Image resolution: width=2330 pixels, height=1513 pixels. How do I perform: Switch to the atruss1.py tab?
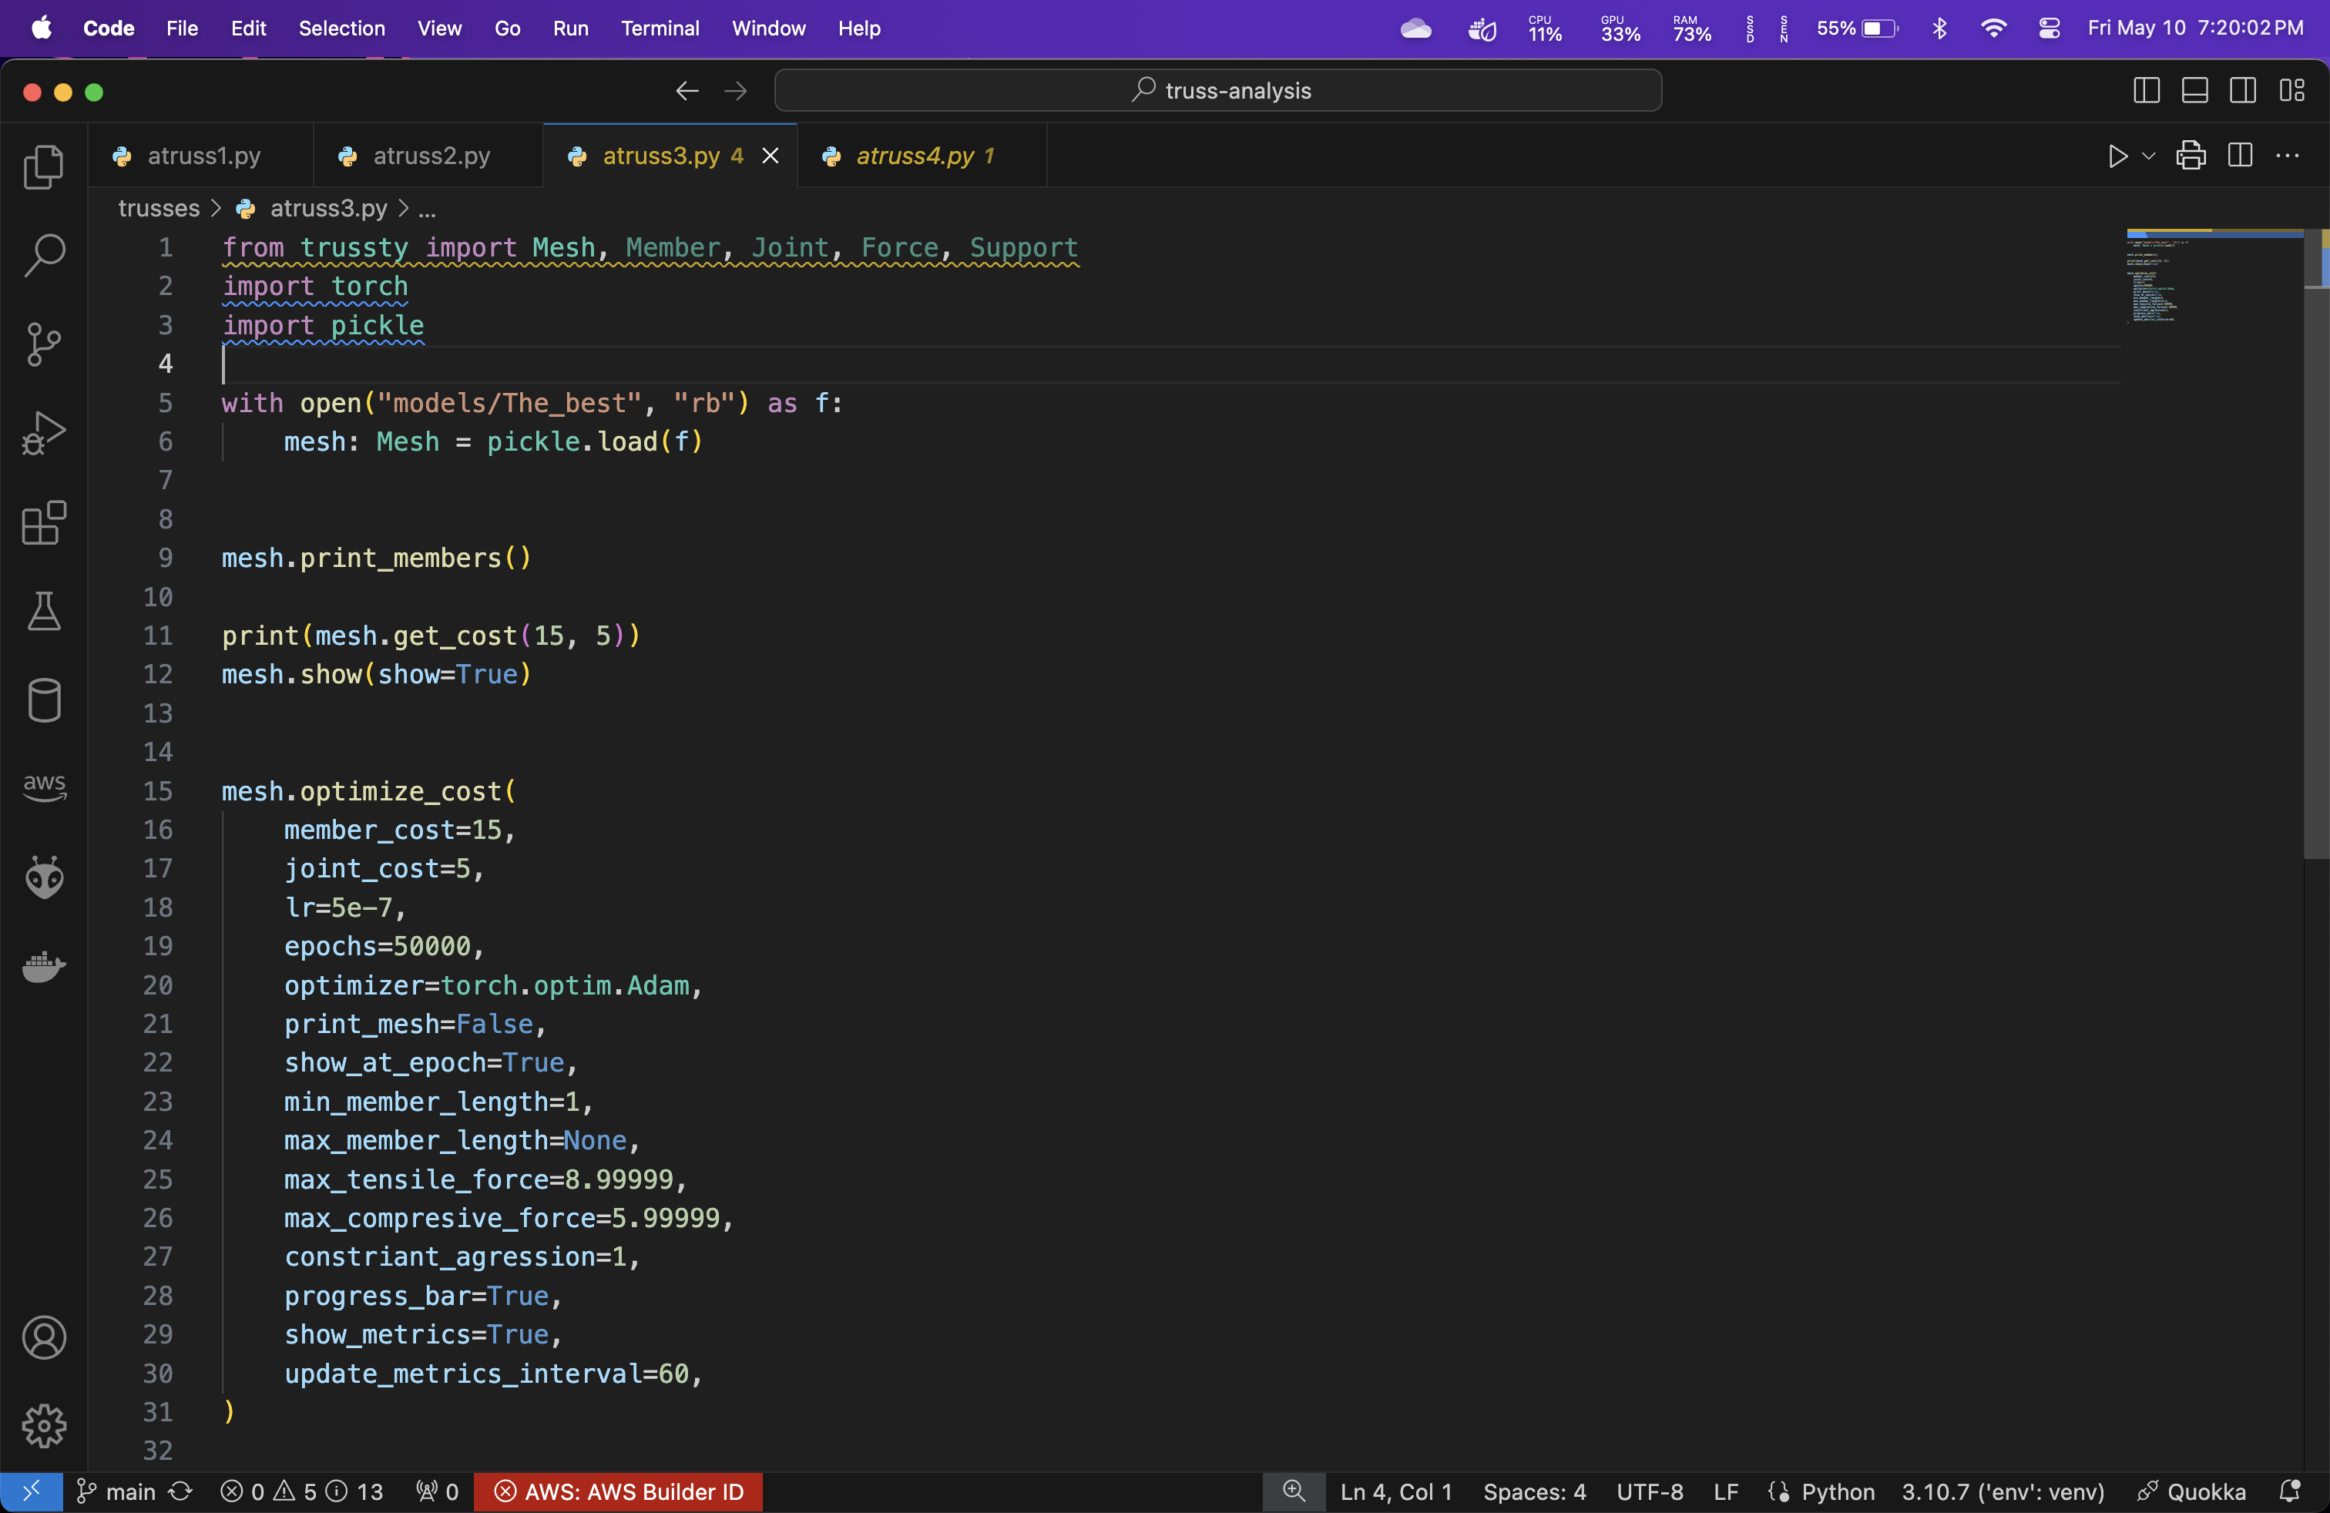[202, 156]
